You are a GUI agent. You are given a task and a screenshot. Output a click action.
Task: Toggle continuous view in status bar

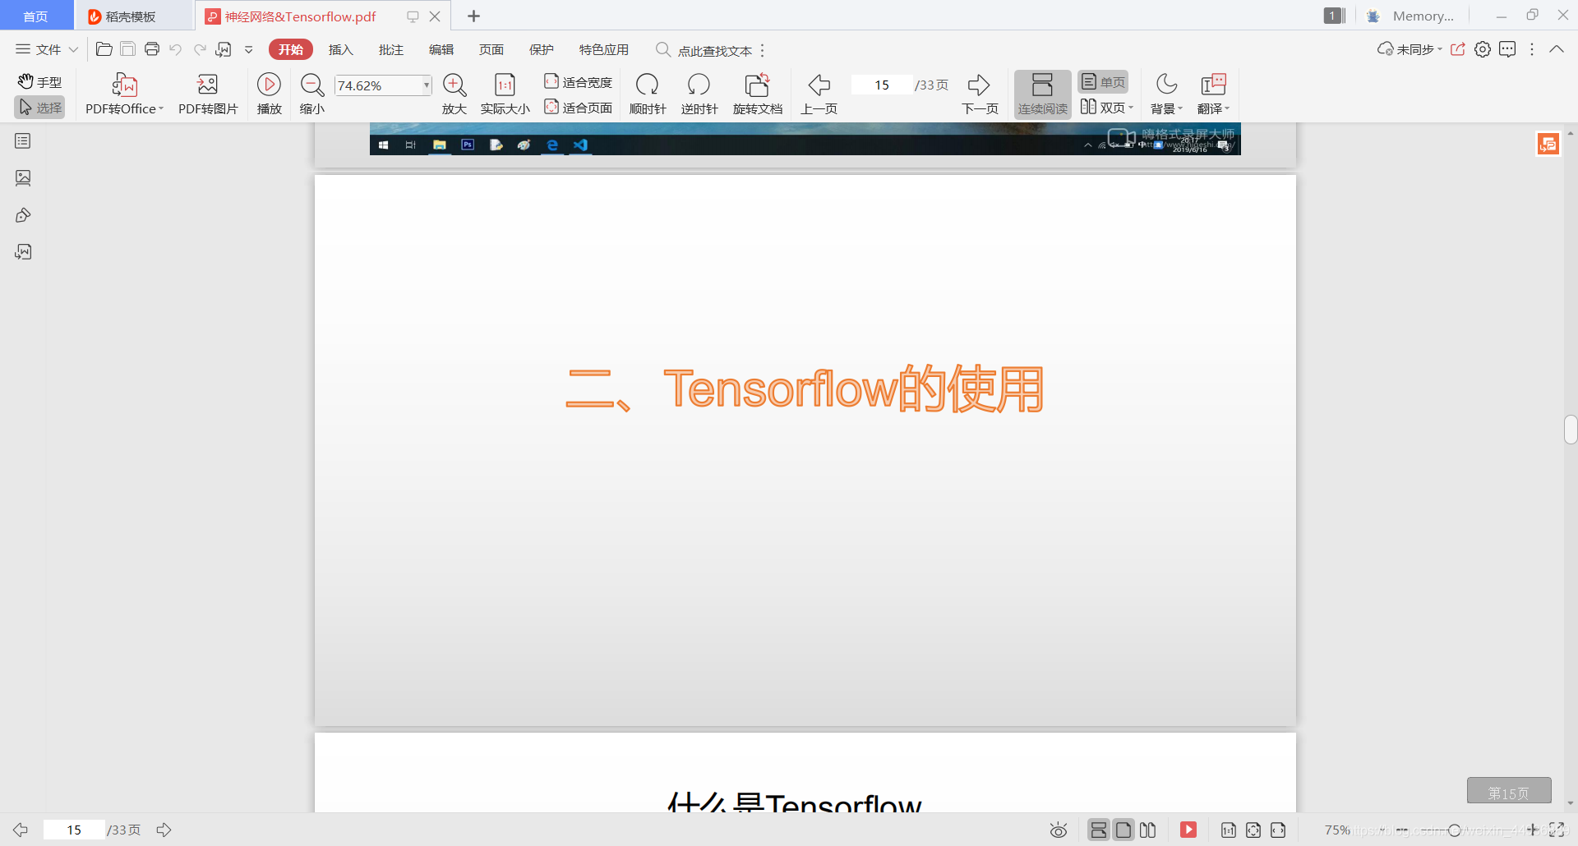(1099, 830)
